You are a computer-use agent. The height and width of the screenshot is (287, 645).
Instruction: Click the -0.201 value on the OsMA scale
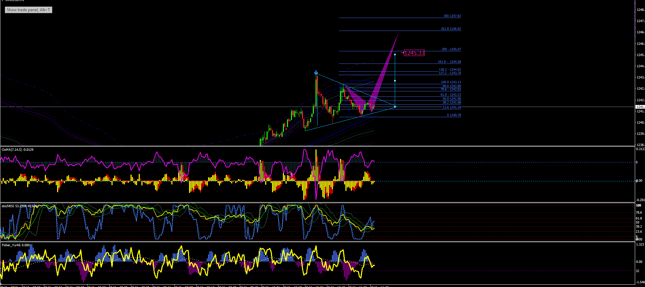[x=640, y=200]
